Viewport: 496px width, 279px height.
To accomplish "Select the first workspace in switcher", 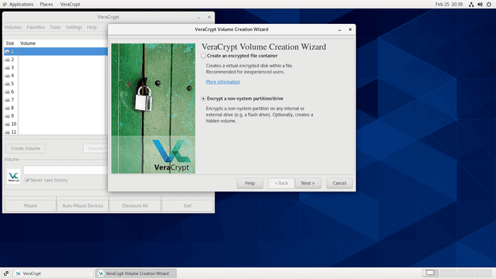I will pyautogui.click(x=430, y=273).
